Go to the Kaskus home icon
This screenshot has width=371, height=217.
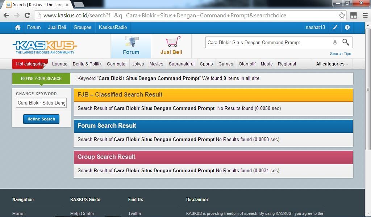tap(18, 27)
